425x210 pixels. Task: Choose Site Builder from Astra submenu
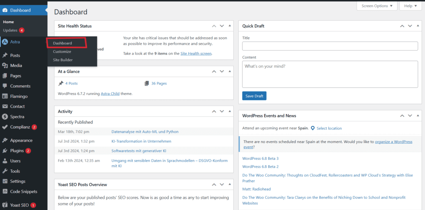[63, 60]
